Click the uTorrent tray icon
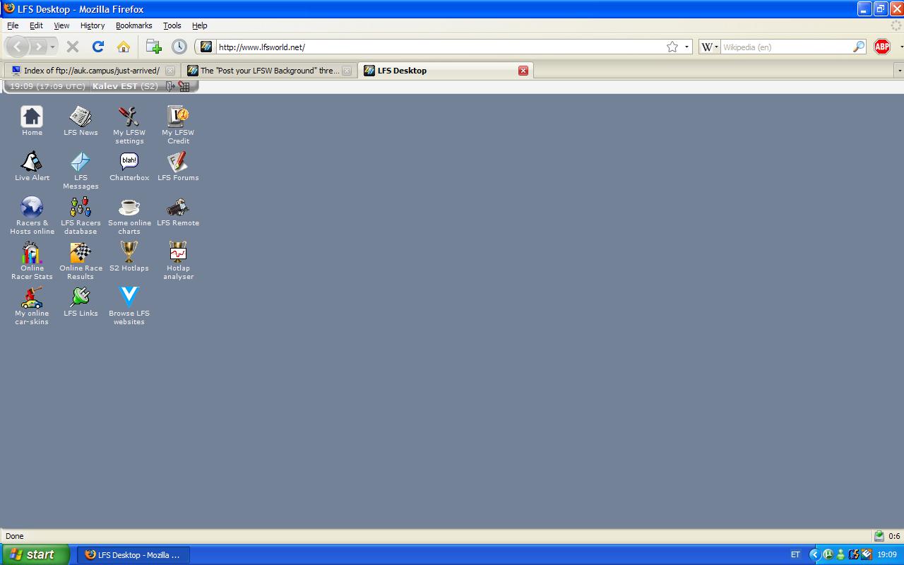Screen dimensions: 904x565 [828, 555]
